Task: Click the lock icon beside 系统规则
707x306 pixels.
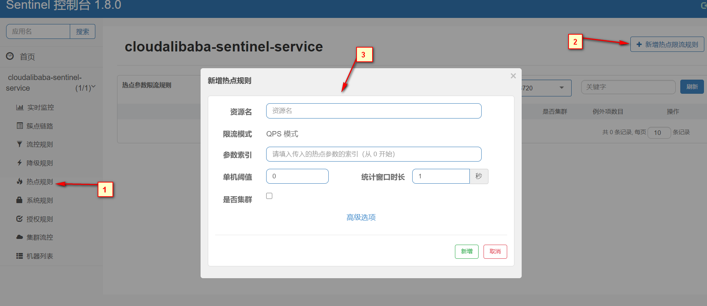Action: point(19,200)
